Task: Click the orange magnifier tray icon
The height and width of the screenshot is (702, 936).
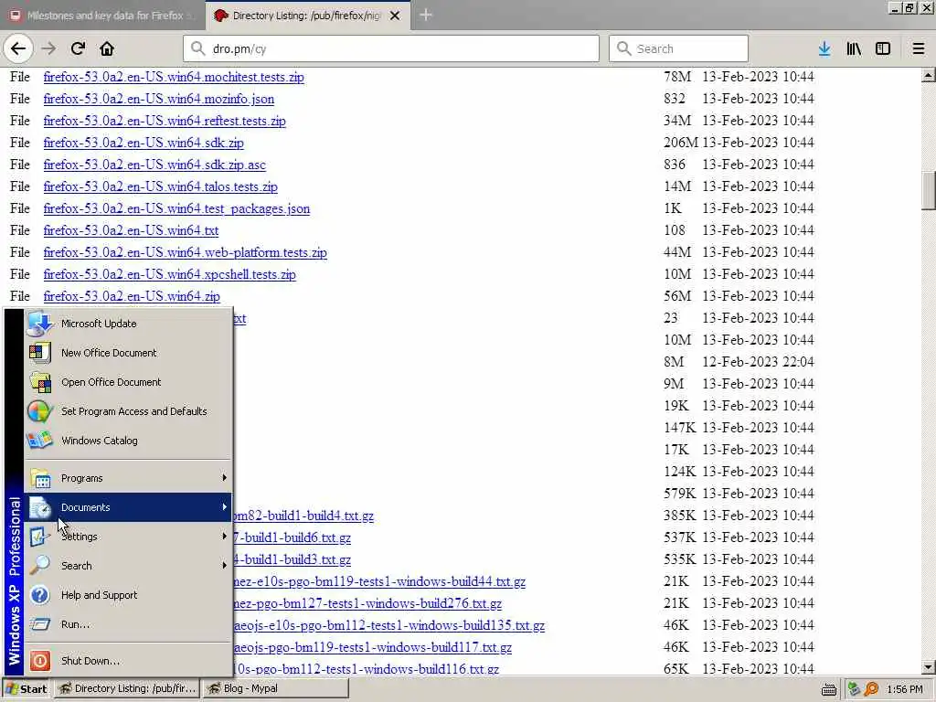Action: [871, 689]
